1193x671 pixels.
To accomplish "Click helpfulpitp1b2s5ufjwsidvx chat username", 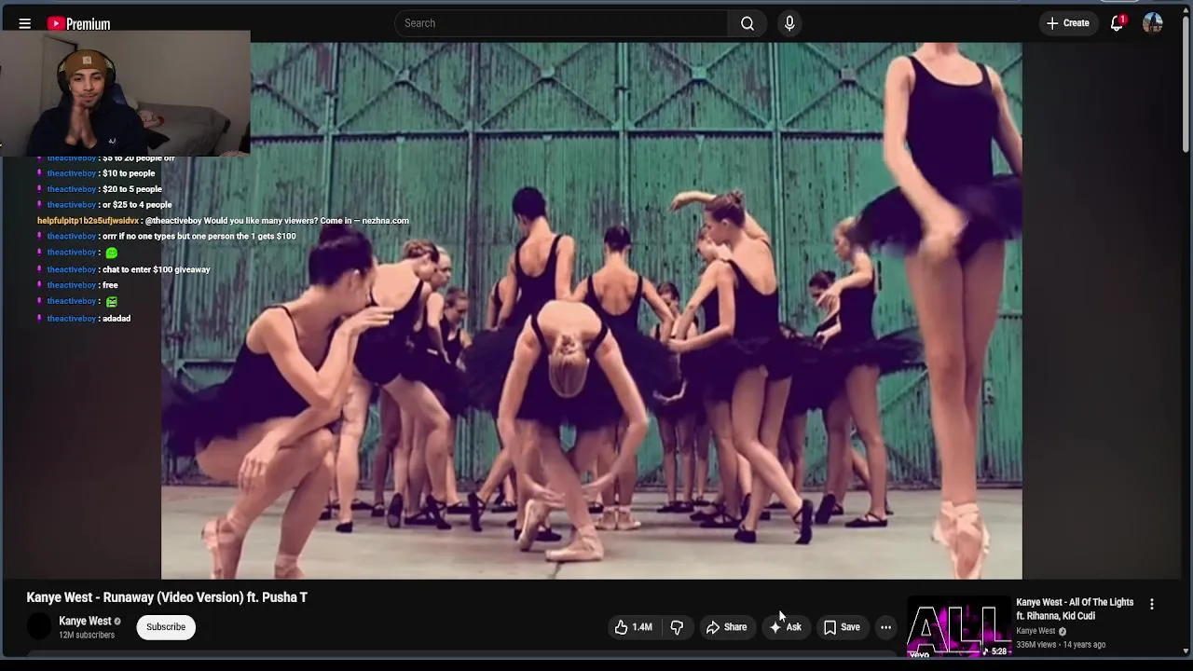I will (88, 221).
